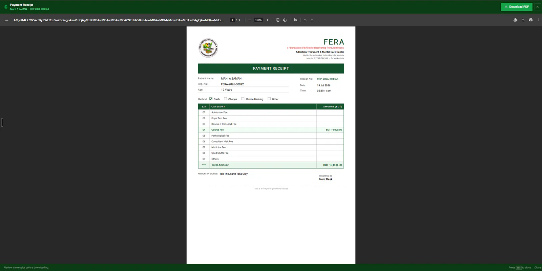Click the FERA organization heading
Image resolution: width=542 pixels, height=271 pixels.
tap(334, 42)
